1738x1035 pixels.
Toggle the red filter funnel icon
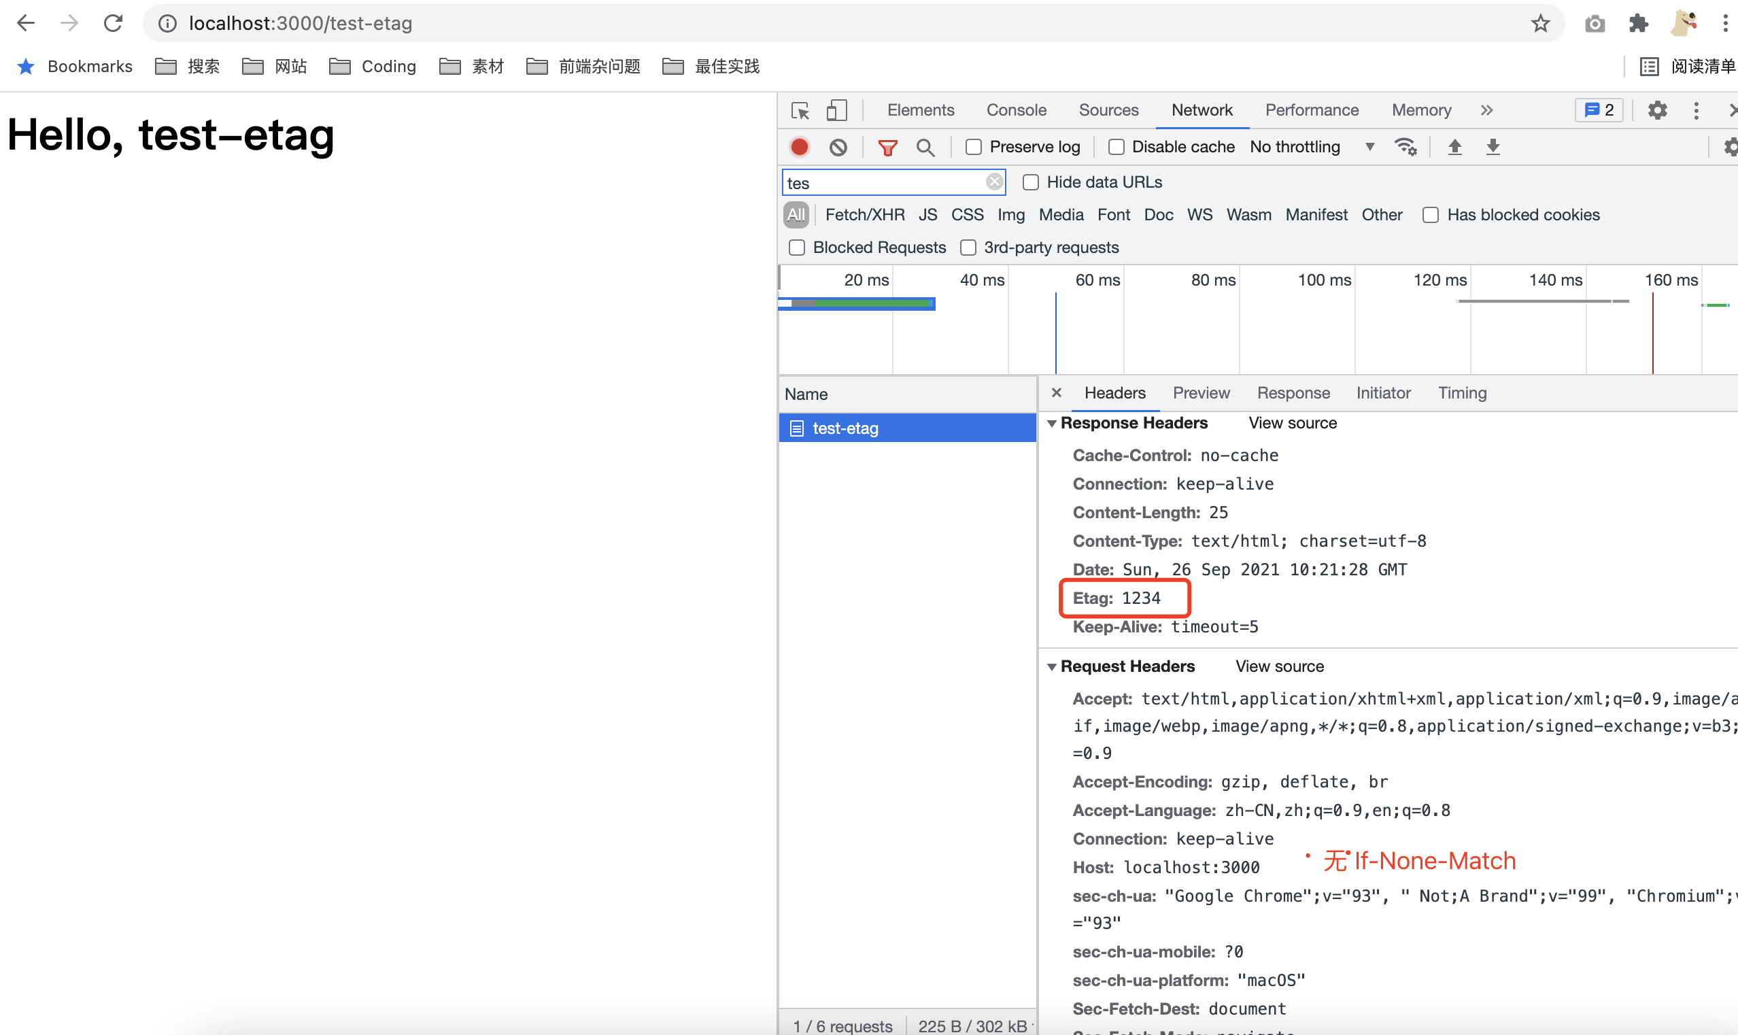point(887,147)
